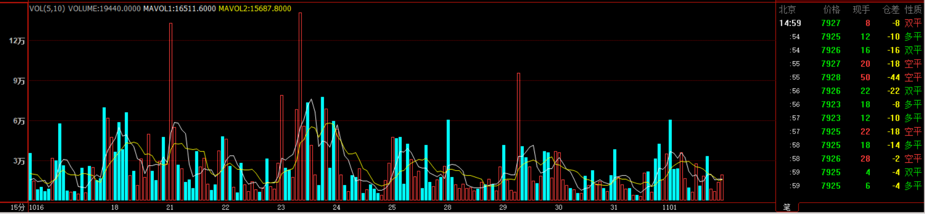Click the 12万 volume axis label
The height and width of the screenshot is (214, 925).
(17, 41)
